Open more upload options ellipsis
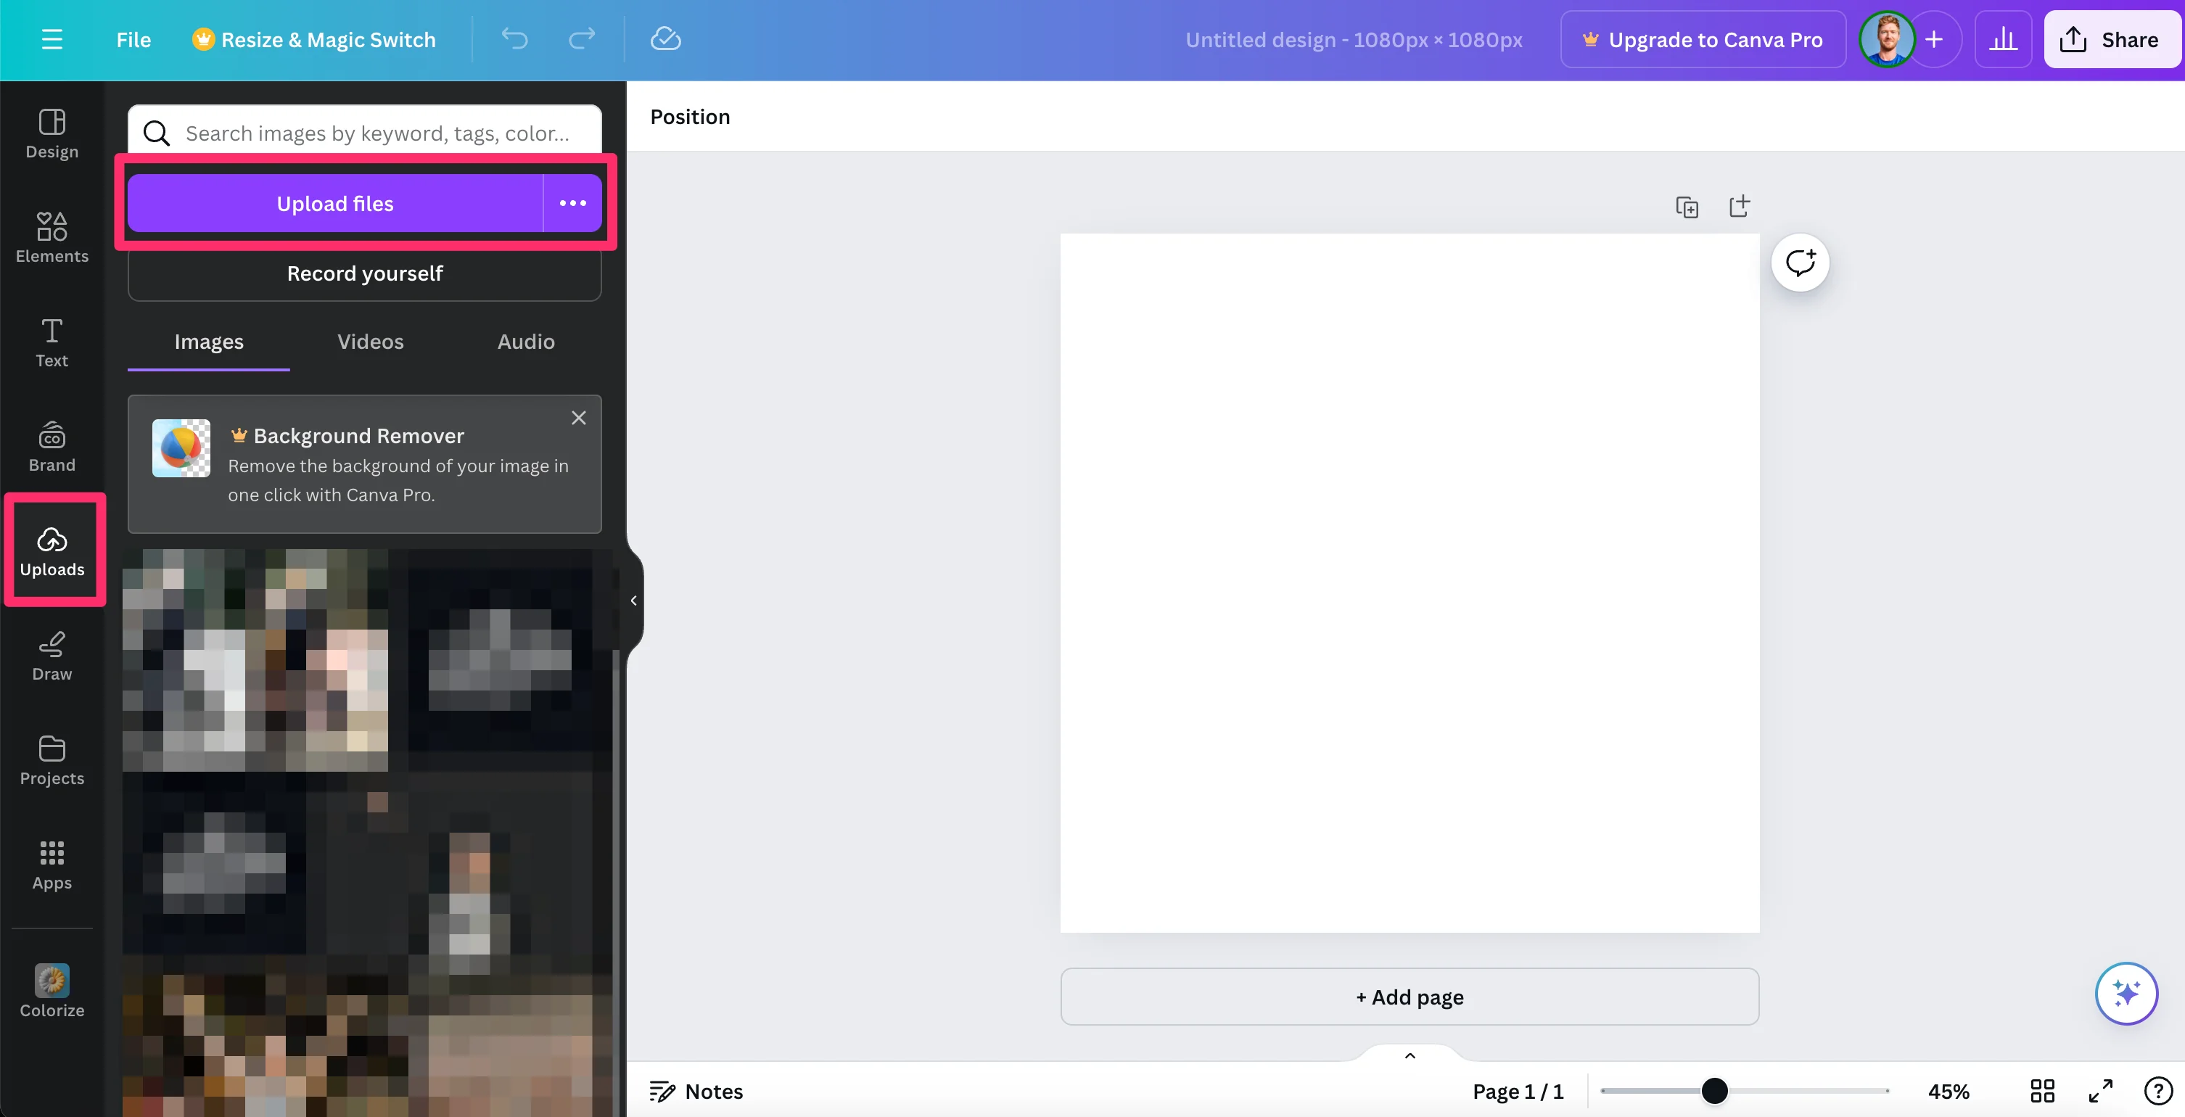This screenshot has width=2185, height=1117. [x=572, y=204]
